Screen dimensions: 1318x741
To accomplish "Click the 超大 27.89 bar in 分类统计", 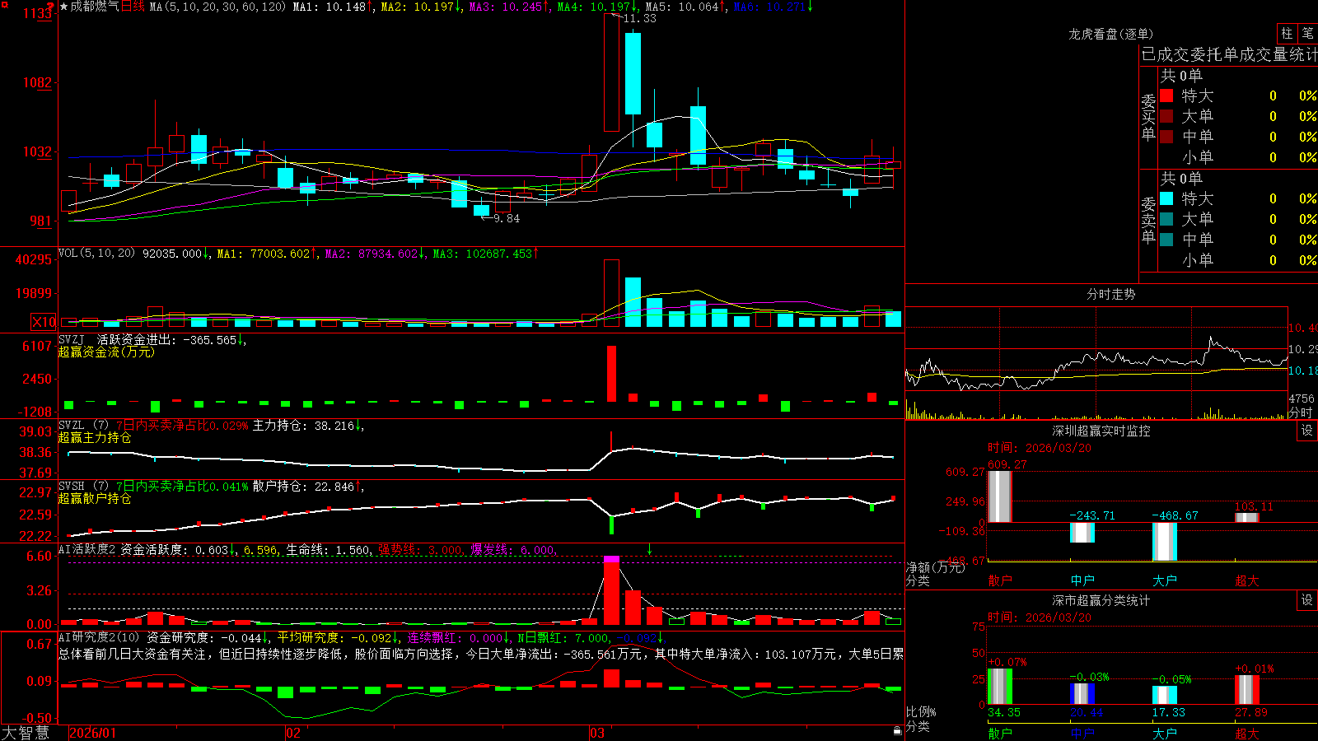I will point(1246,690).
